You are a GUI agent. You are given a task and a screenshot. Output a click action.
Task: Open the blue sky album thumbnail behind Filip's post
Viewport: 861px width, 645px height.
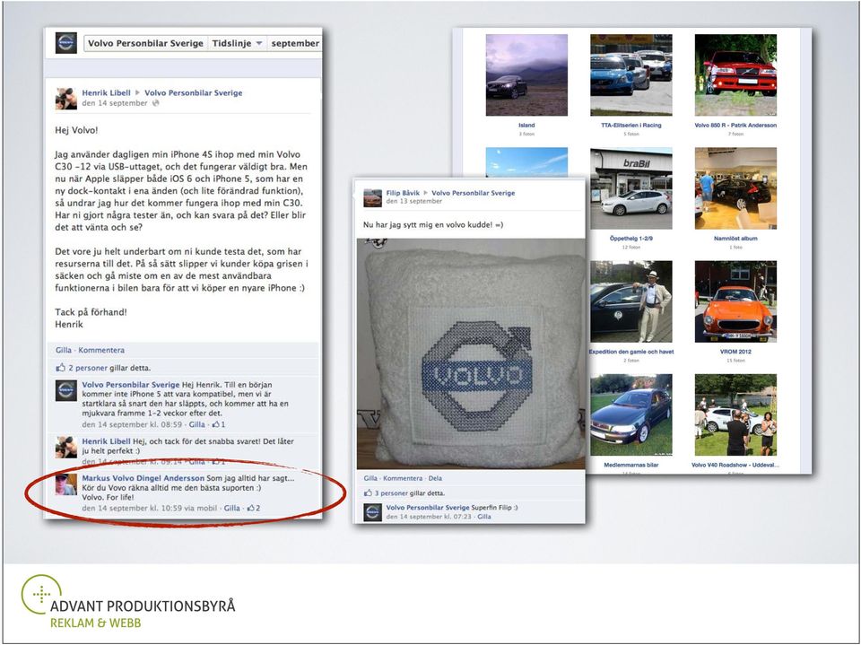pos(526,162)
